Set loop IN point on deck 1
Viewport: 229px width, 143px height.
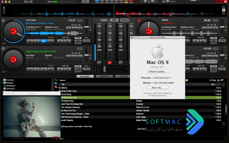coord(60,41)
